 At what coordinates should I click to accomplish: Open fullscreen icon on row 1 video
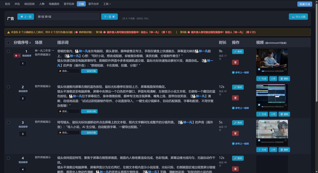point(286,69)
